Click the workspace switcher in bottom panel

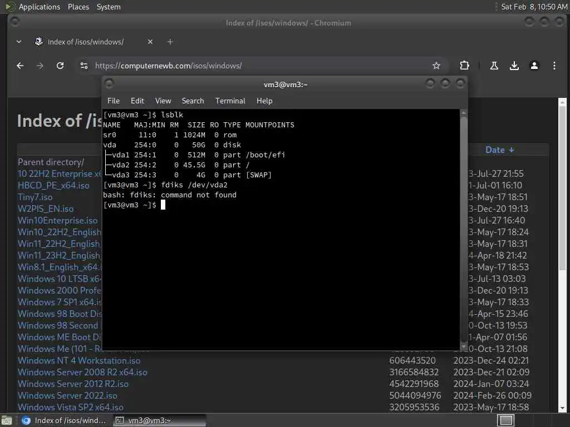pyautogui.click(x=505, y=420)
